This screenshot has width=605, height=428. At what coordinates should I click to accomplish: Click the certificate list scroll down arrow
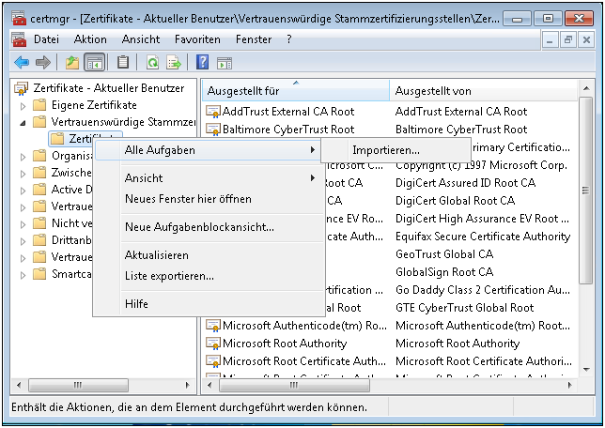coord(586,370)
